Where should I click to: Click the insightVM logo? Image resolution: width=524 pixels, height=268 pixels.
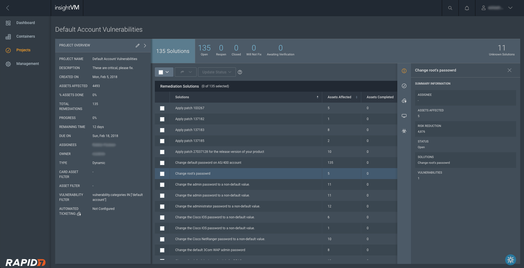click(x=67, y=8)
